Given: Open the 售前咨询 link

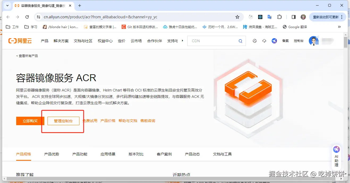Looking at the screenshot, I should (148, 121).
